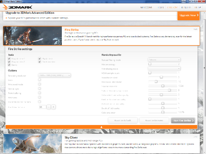Increase fixed time step with plus button

(x=53, y=107)
